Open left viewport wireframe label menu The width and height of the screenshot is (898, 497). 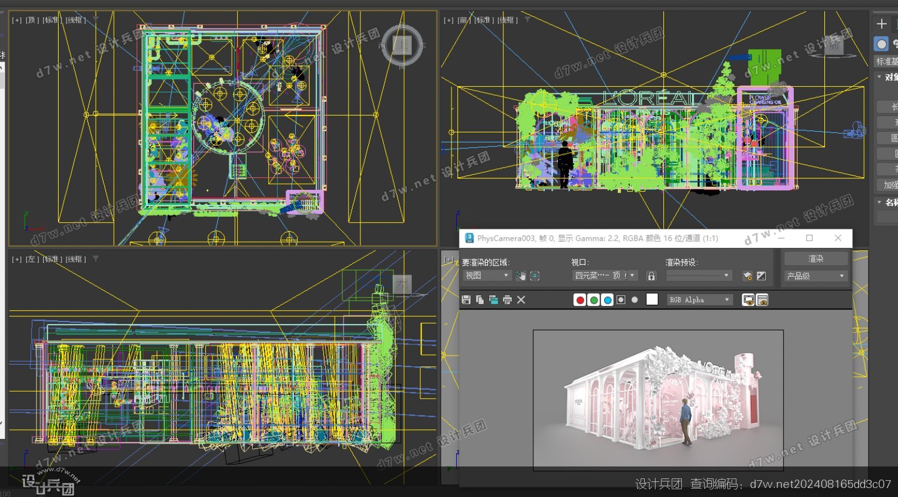click(75, 259)
